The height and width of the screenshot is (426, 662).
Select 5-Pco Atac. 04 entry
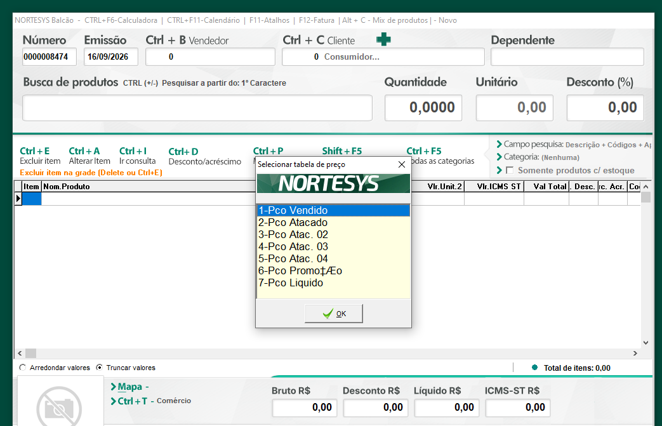[x=333, y=259]
